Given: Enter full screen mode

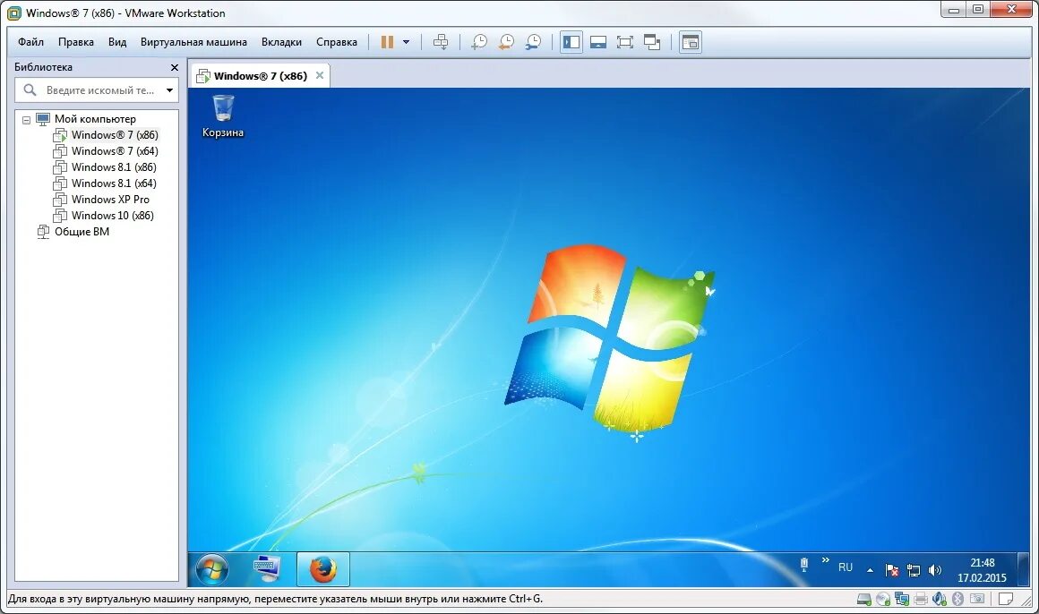Looking at the screenshot, I should [625, 42].
